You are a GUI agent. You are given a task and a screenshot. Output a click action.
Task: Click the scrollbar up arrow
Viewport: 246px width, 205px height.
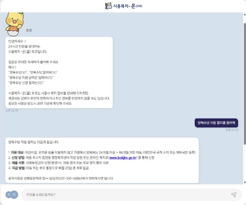(245, 15)
